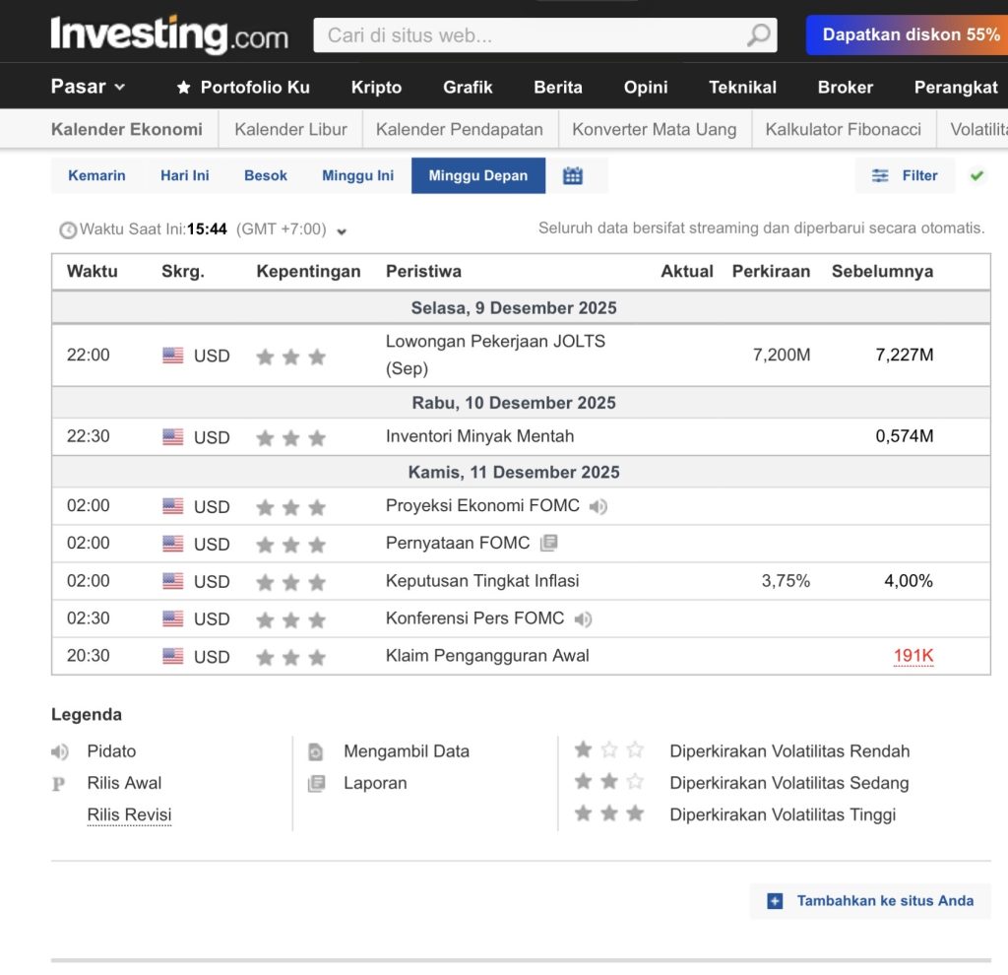Click speaker icon beside Konferensi Pers FOMC
The image size is (1008, 975).
(x=583, y=618)
